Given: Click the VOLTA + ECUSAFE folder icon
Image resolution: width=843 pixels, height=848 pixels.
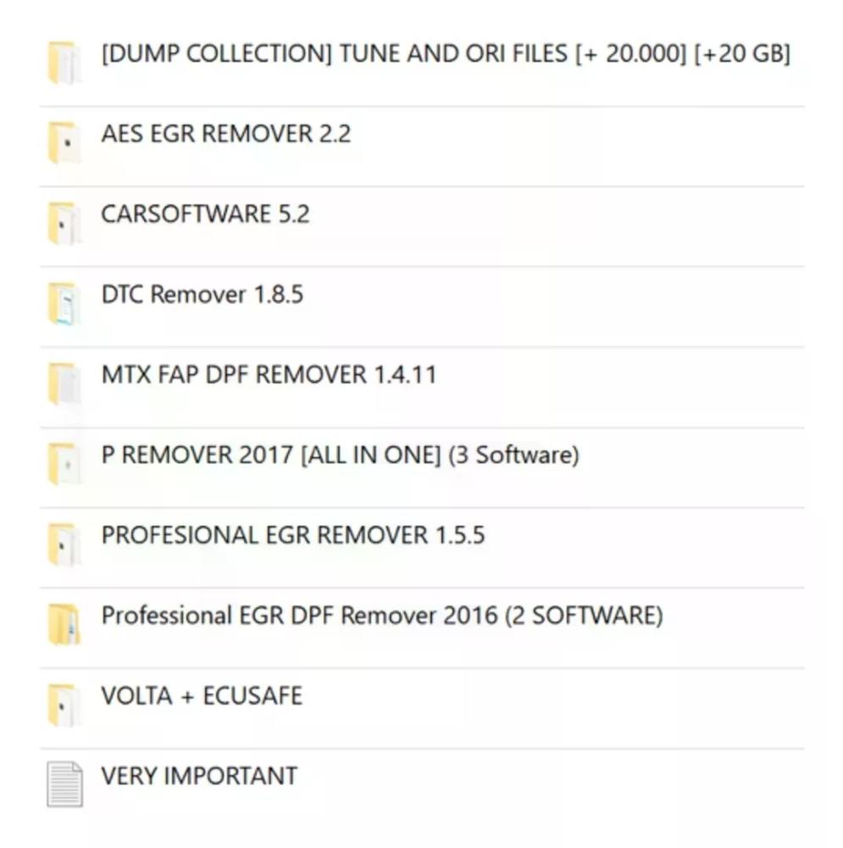Looking at the screenshot, I should (64, 704).
